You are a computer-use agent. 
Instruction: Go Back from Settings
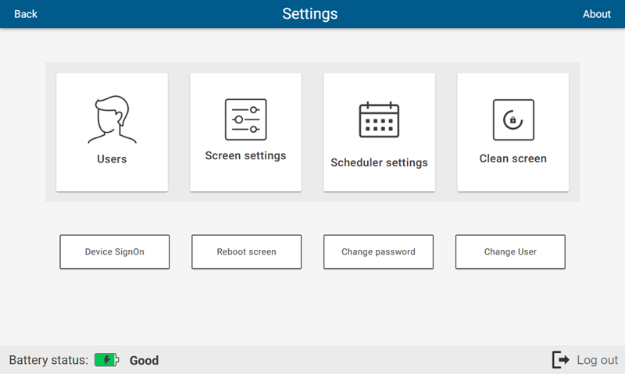tap(26, 14)
